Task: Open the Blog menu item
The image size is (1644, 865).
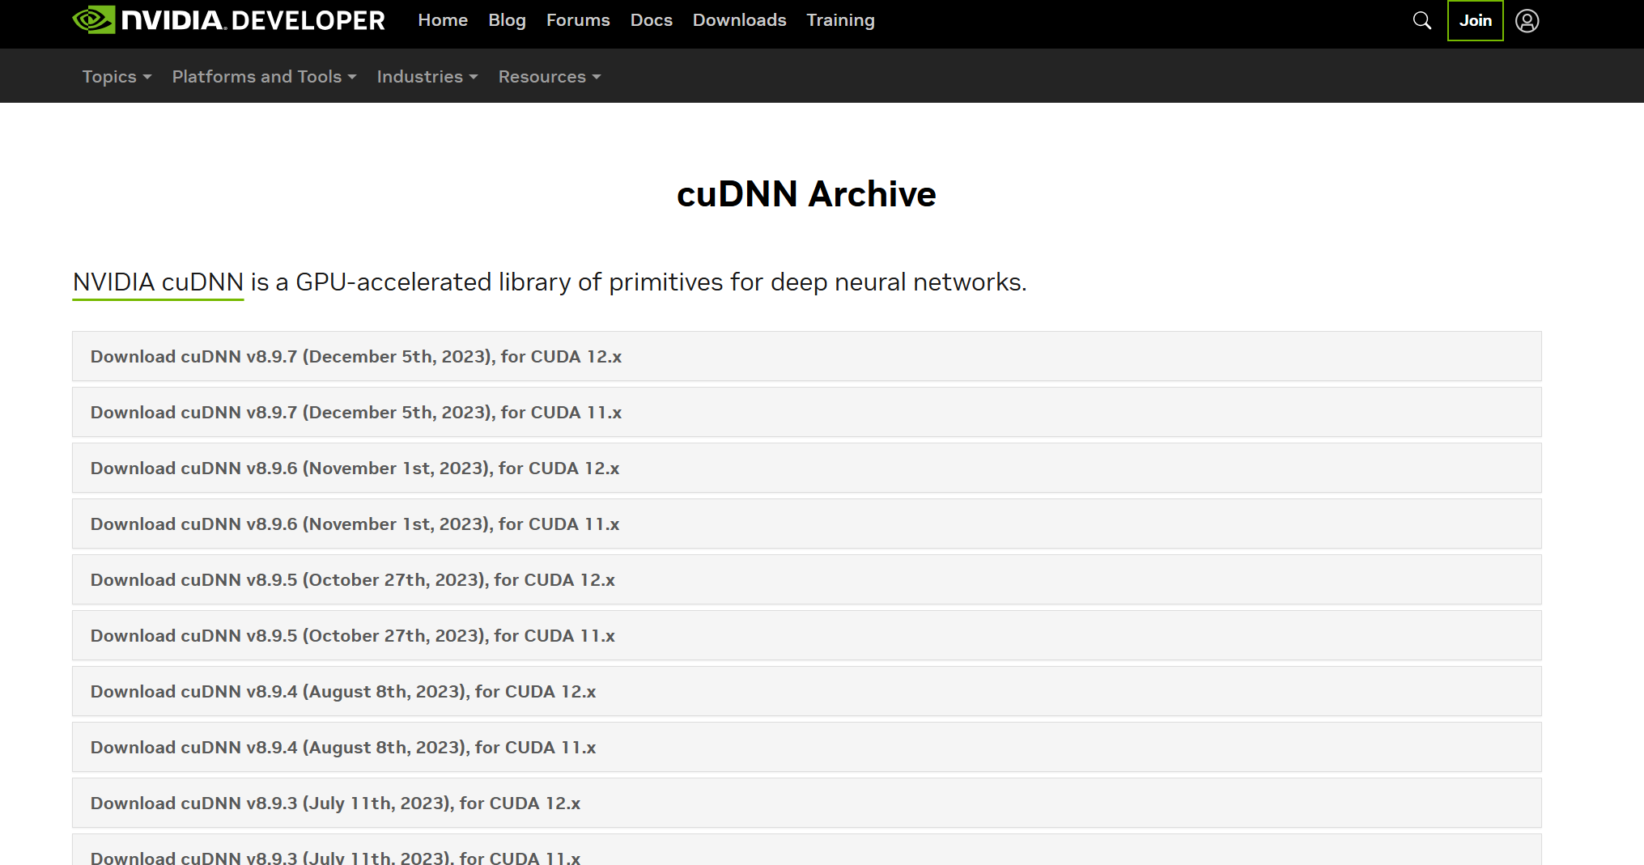Action: point(507,20)
